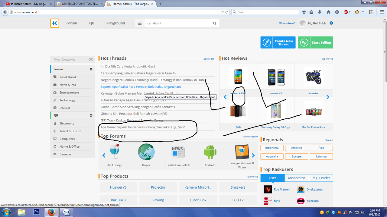This screenshot has width=387, height=217.
Task: Open Technology sidebar category
Action: pos(67,100)
